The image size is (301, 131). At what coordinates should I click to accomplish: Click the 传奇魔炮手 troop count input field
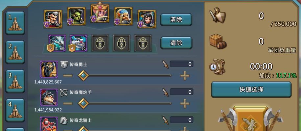tap(181, 92)
